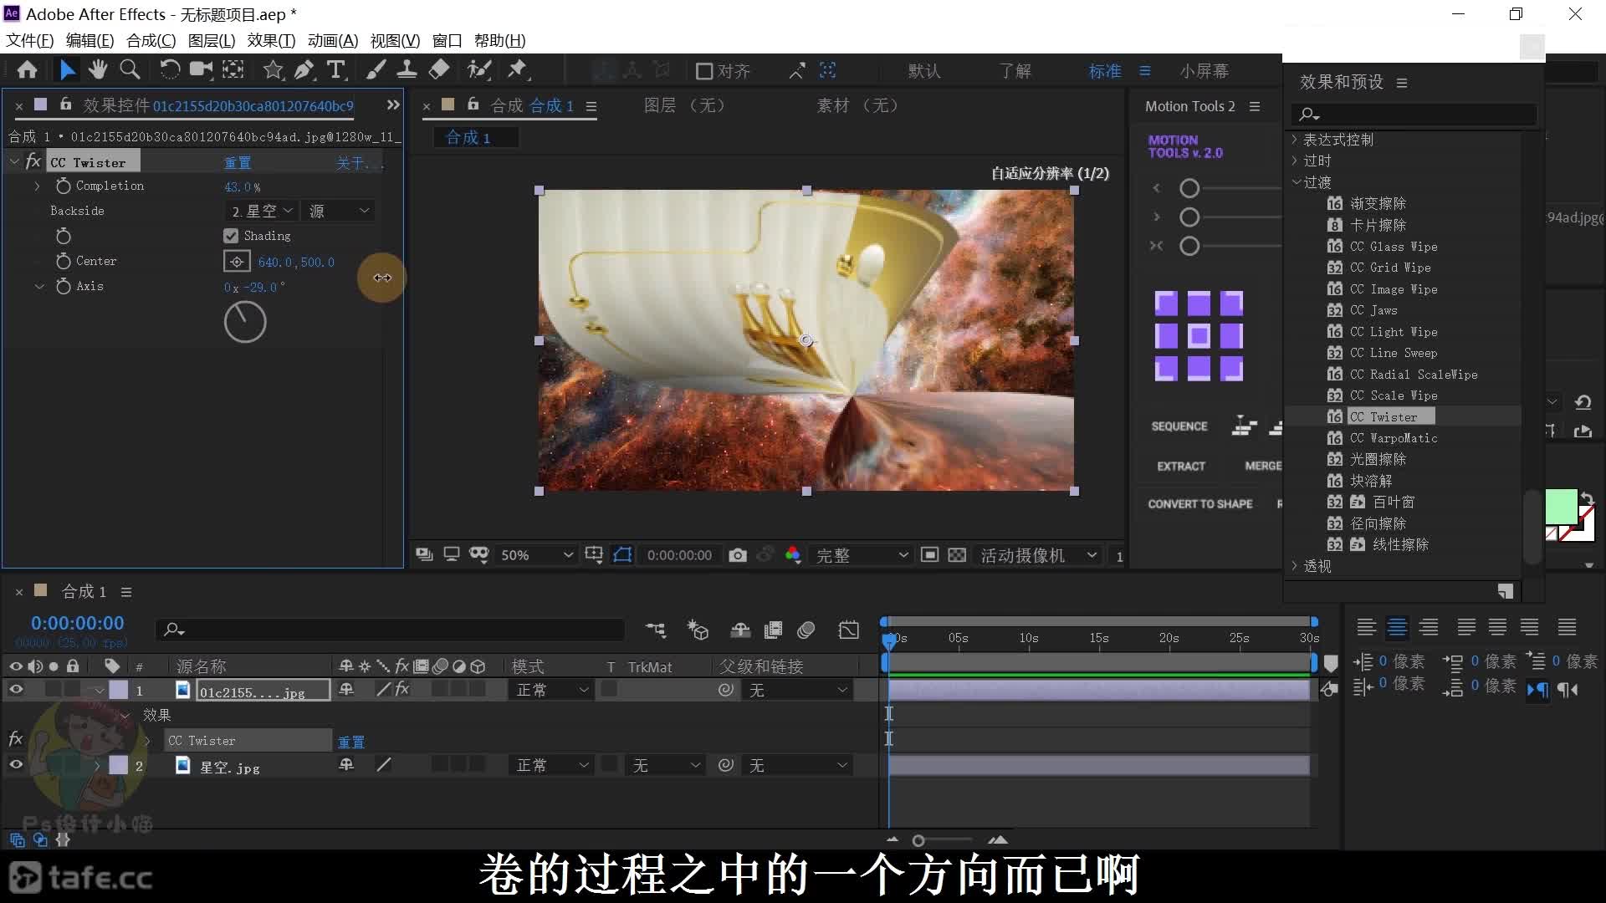
Task: Open the 源 source dropdown
Action: (x=339, y=211)
